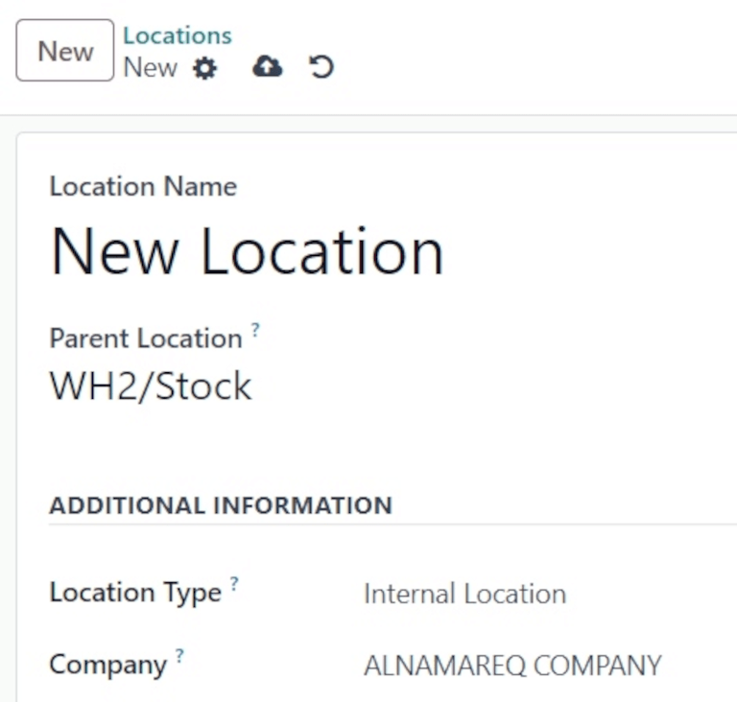737x702 pixels.
Task: Click the 'Parent Location' label
Action: pyautogui.click(x=146, y=339)
